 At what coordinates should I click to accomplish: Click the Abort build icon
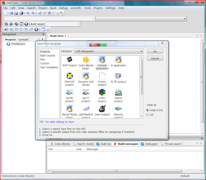pos(26,24)
